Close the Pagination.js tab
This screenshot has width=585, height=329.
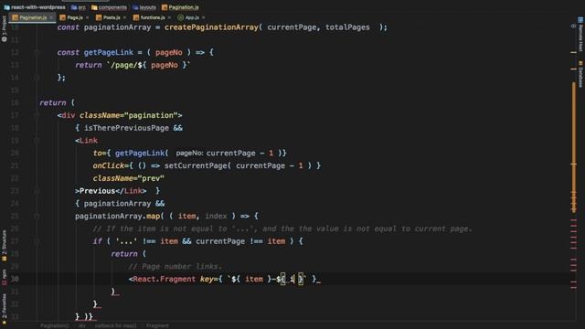tap(51, 17)
